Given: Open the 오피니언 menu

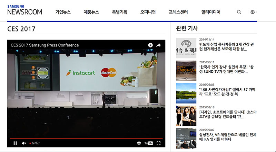Looking at the screenshot, I should click(x=148, y=12).
